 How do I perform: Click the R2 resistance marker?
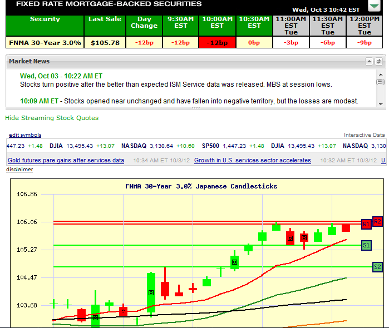coord(377,221)
